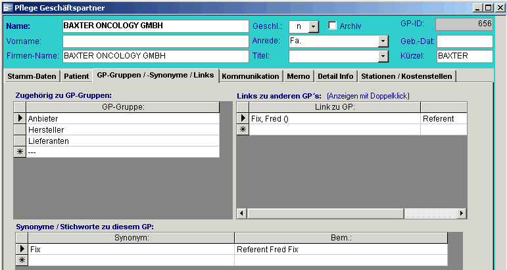Switch to the Stamm-Daten tab

32,76
